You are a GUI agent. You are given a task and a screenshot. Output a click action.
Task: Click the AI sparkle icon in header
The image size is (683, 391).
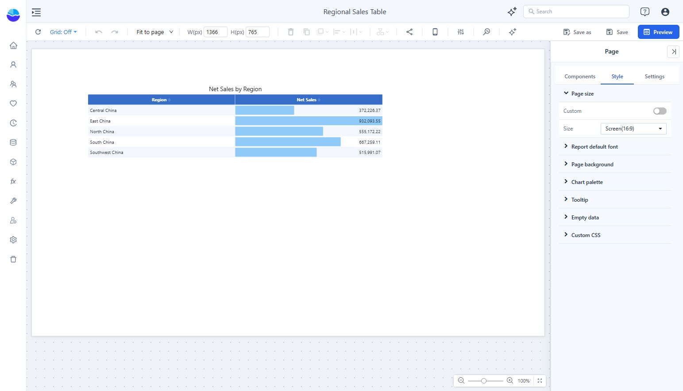pyautogui.click(x=512, y=12)
